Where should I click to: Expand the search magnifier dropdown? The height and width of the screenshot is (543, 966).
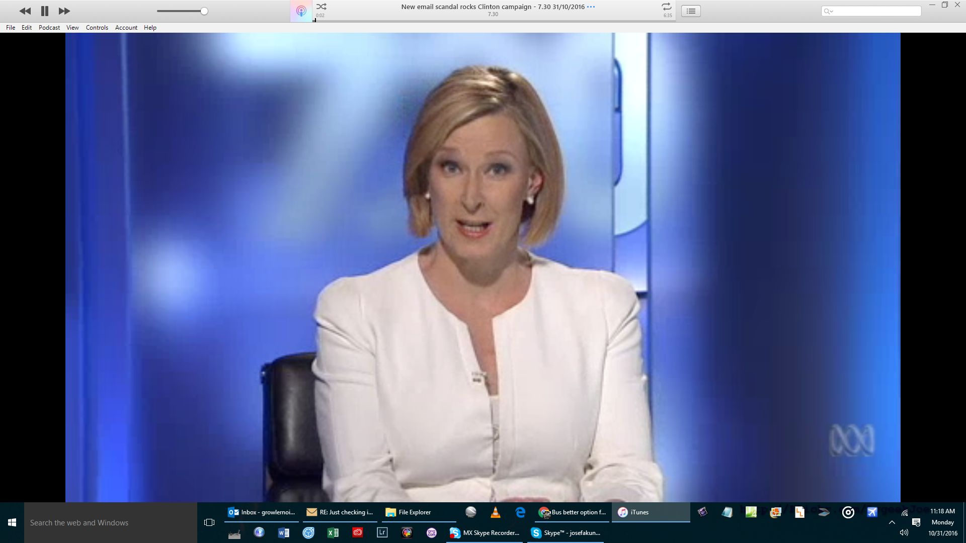click(x=829, y=11)
